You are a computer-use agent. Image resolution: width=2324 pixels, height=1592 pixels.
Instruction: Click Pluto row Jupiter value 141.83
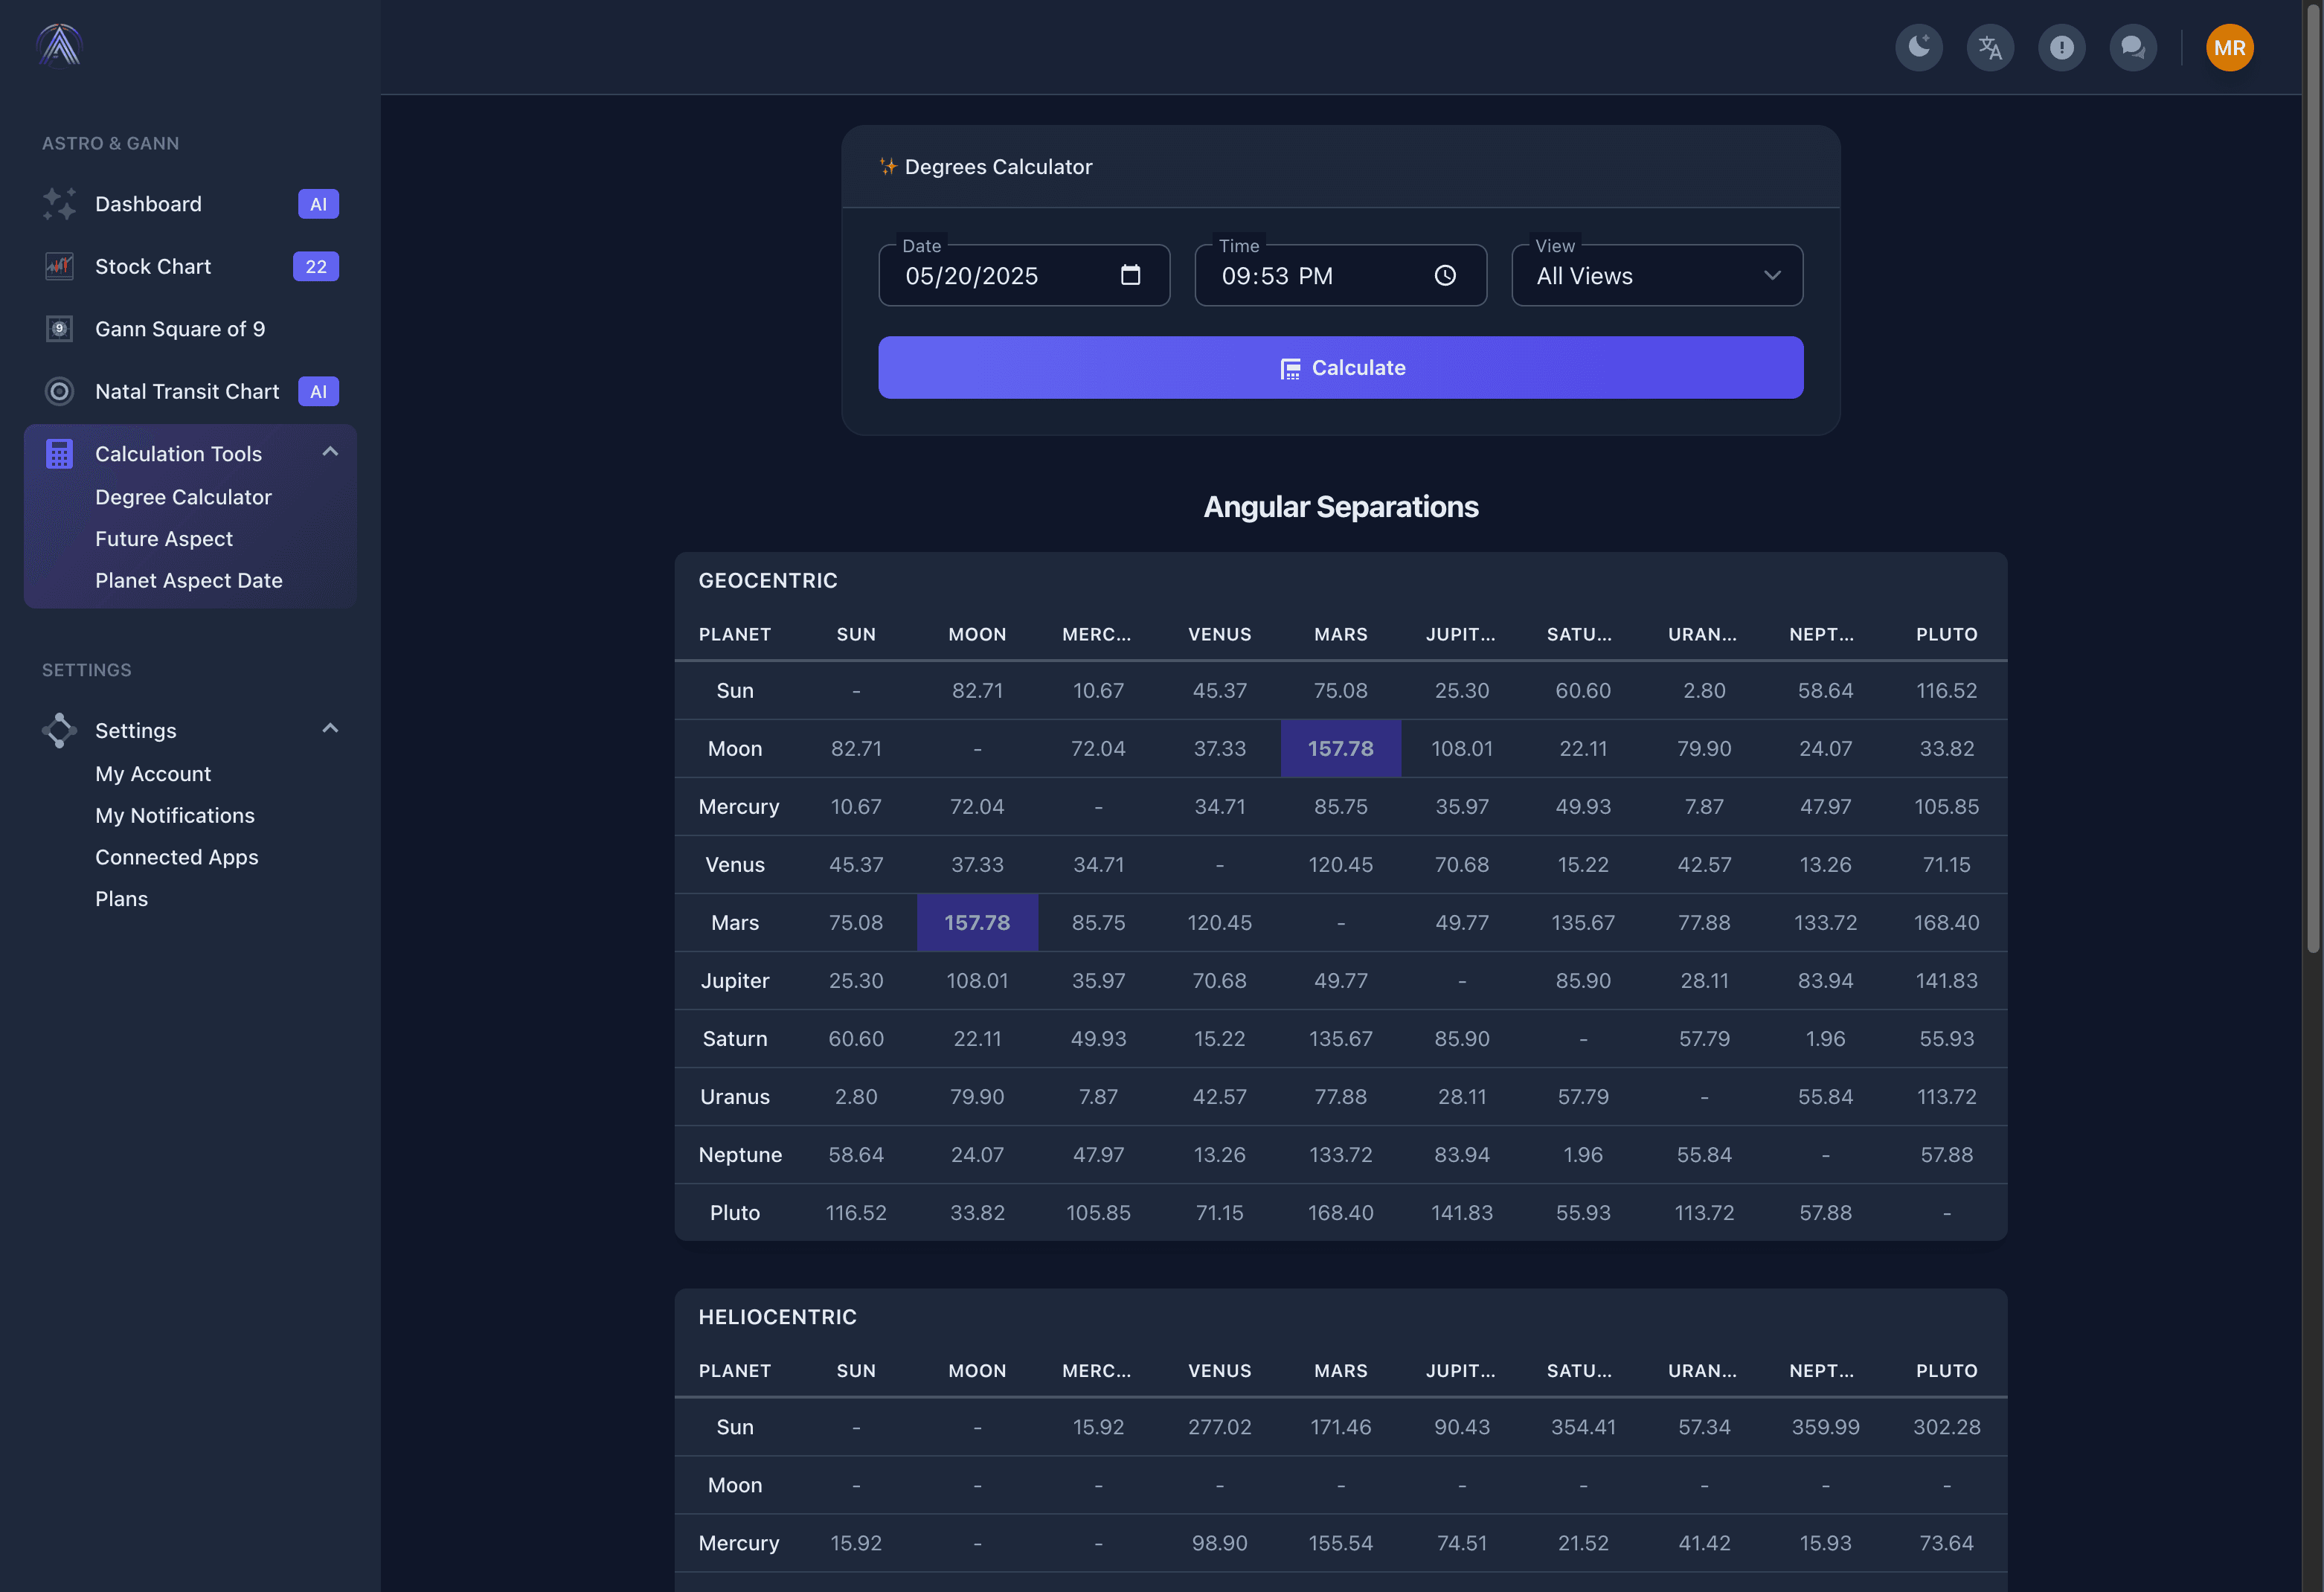[x=1461, y=1213]
